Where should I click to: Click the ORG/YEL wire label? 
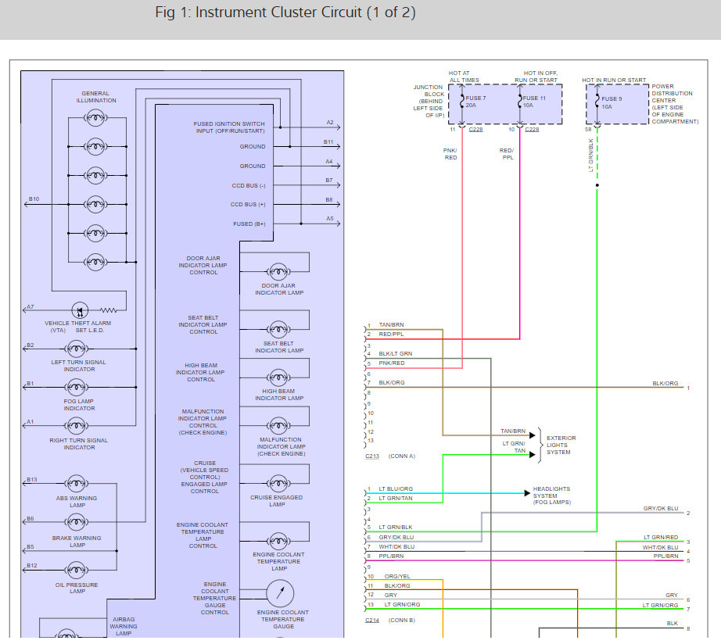[x=397, y=576]
